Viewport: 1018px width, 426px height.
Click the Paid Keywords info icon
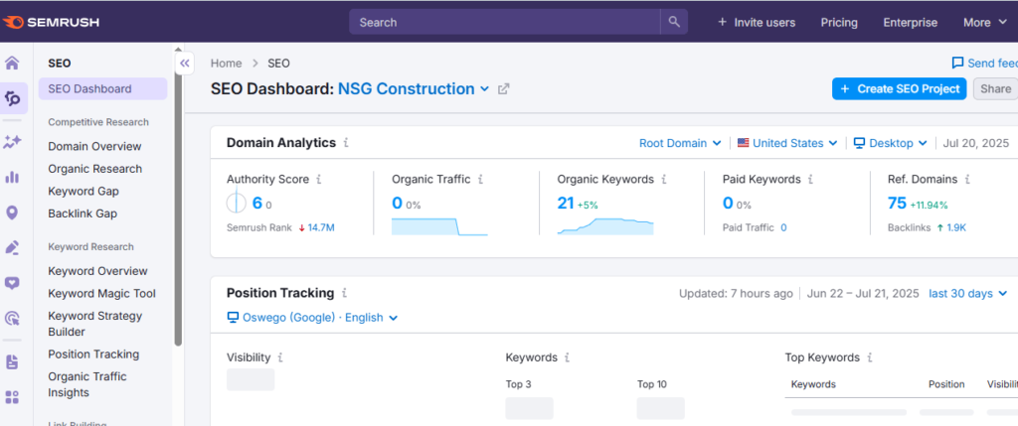pyautogui.click(x=810, y=180)
